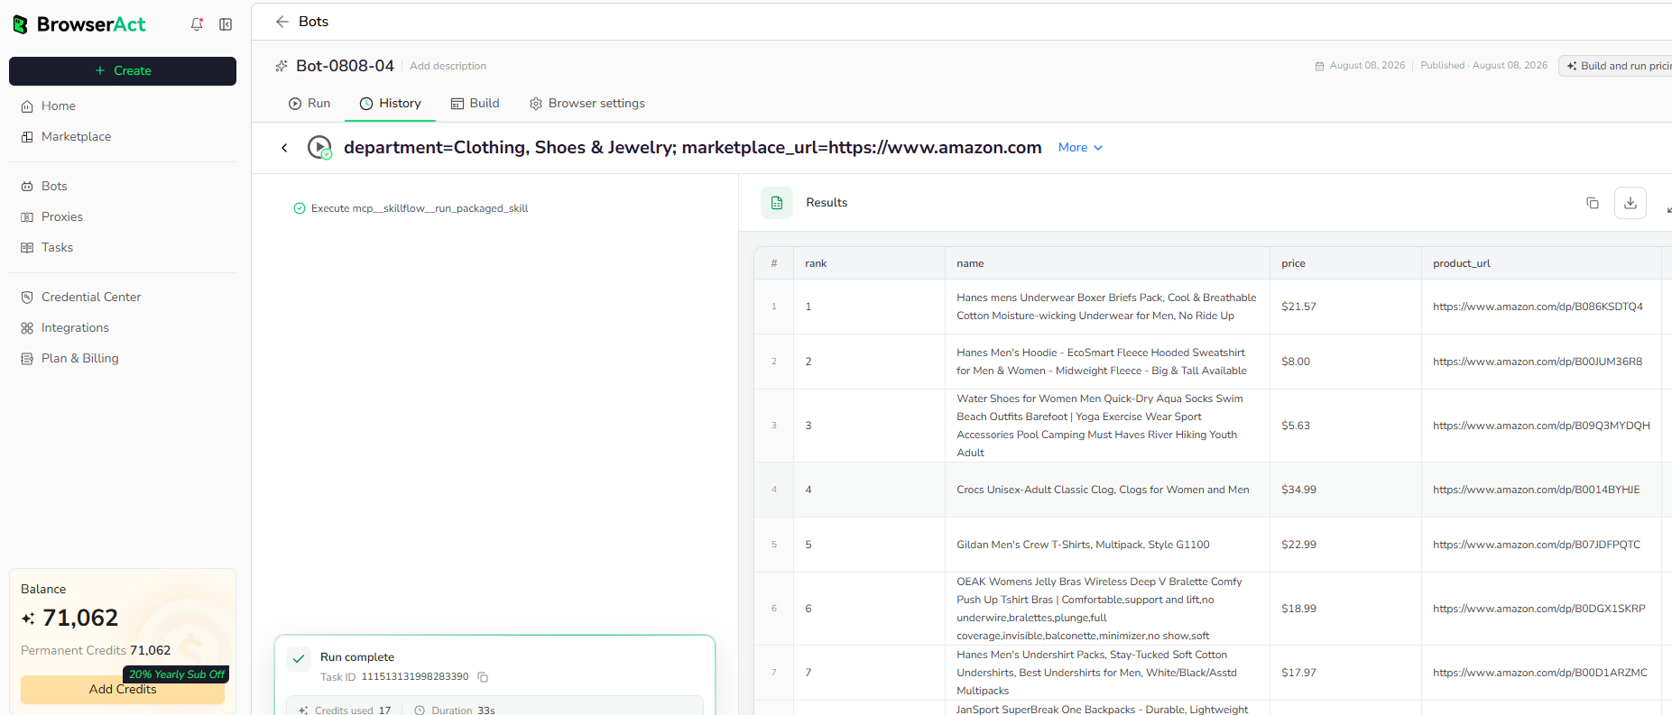Viewport: 1672px width, 715px height.
Task: Switch to the Run tab
Action: pyautogui.click(x=309, y=104)
